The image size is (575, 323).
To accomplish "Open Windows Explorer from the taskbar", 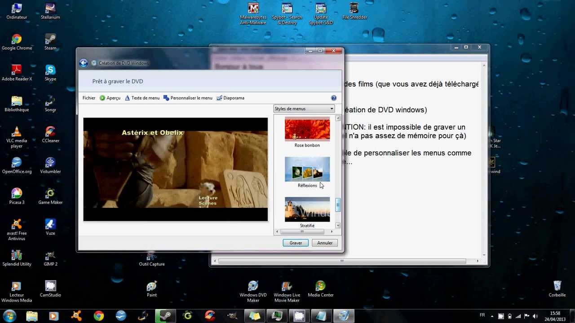I will coord(32,316).
